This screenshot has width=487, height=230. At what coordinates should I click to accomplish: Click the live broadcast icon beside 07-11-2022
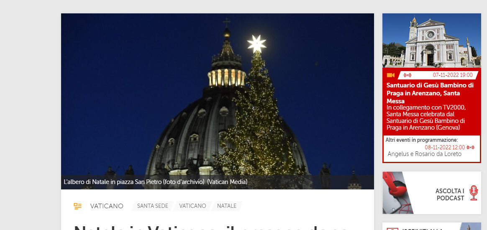coord(408,75)
